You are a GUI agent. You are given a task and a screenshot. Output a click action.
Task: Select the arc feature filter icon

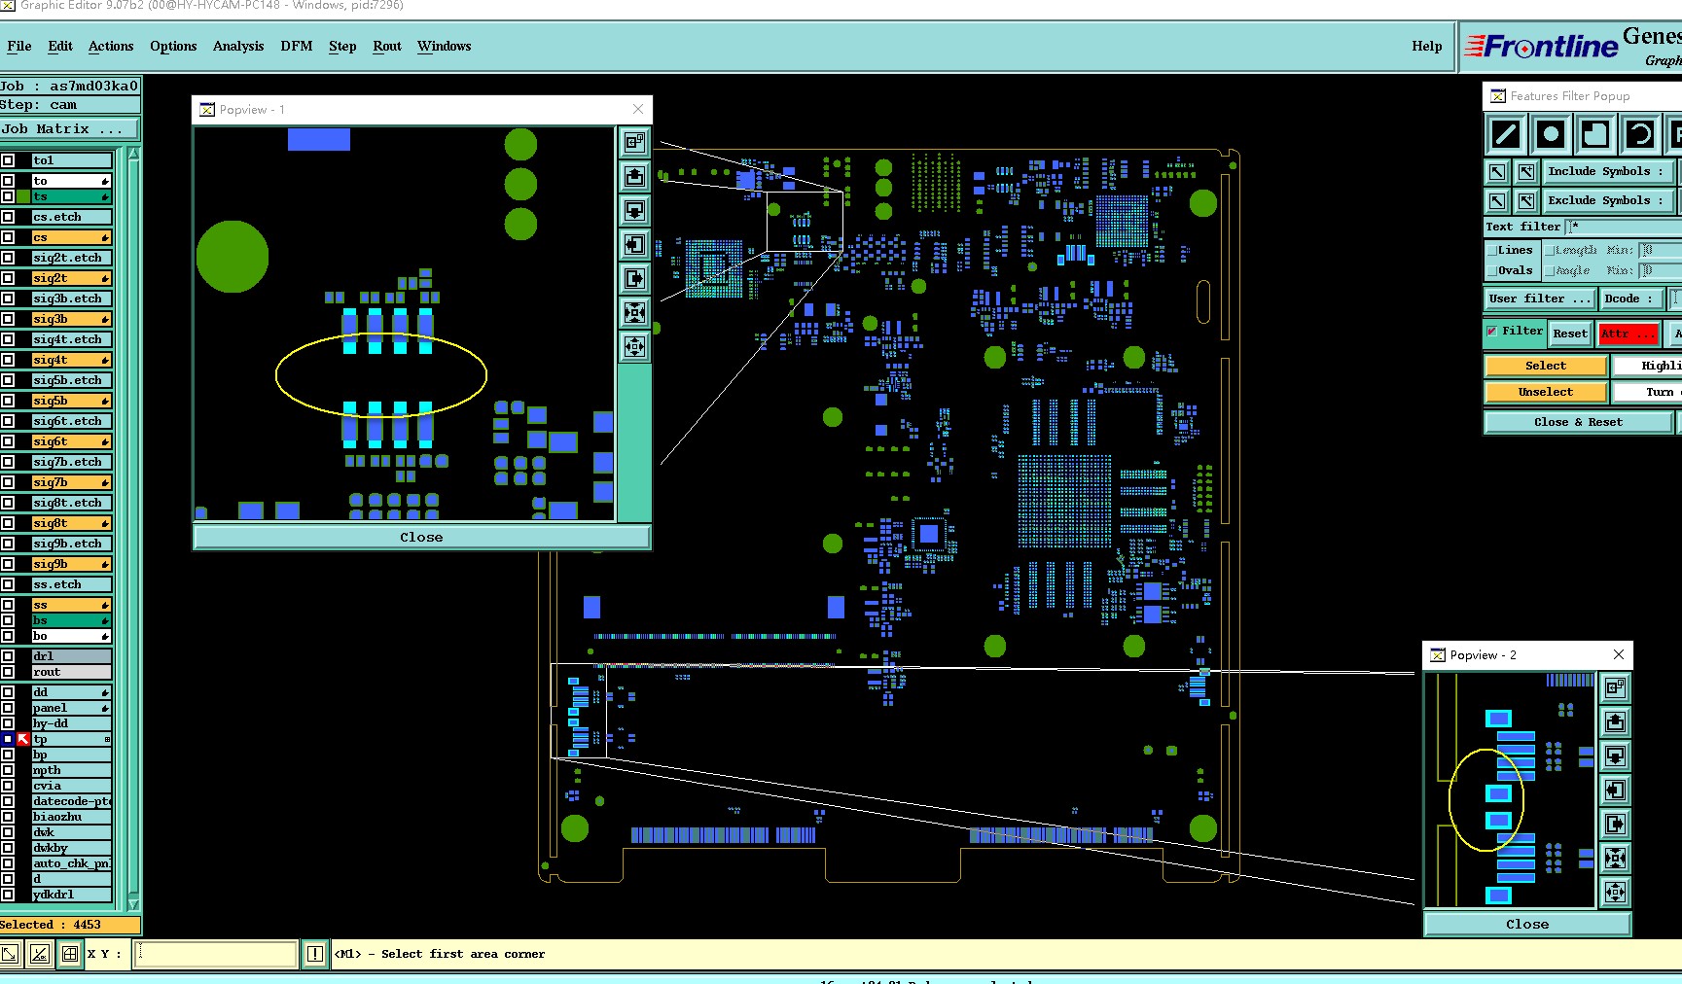click(1640, 134)
